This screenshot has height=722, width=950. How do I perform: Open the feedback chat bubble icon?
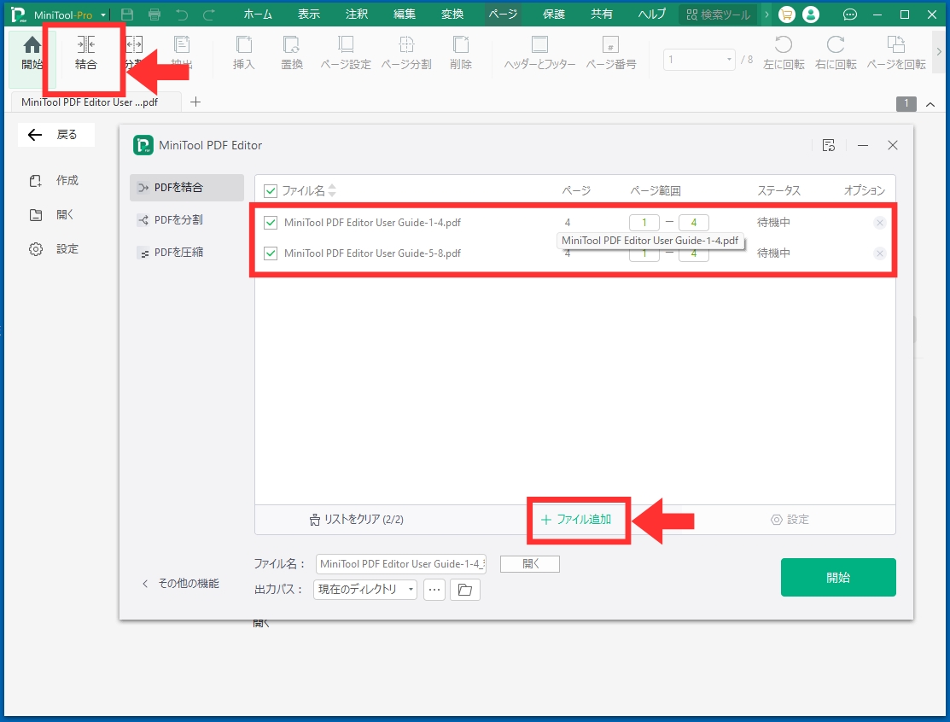850,15
